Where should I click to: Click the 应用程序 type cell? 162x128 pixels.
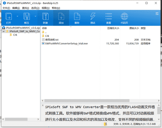click(146, 44)
